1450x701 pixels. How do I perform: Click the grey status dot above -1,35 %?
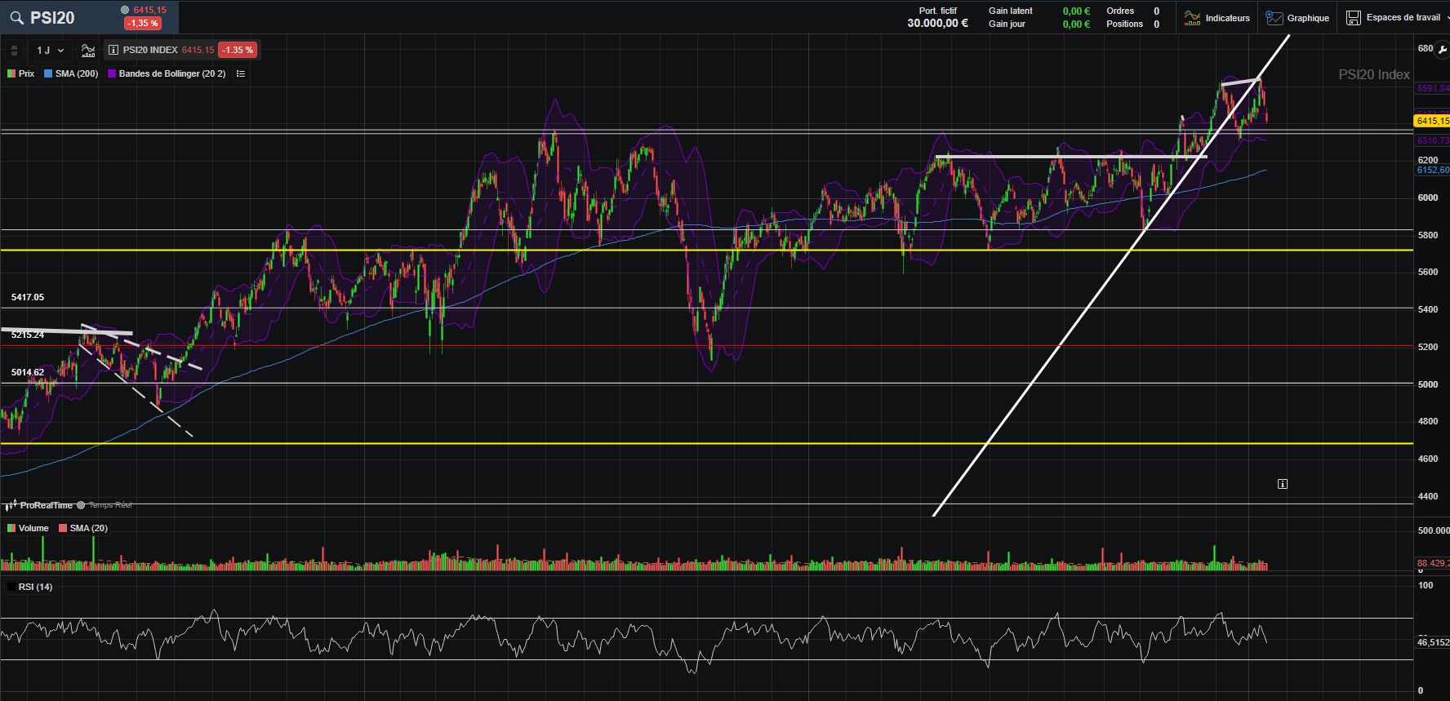pos(125,10)
